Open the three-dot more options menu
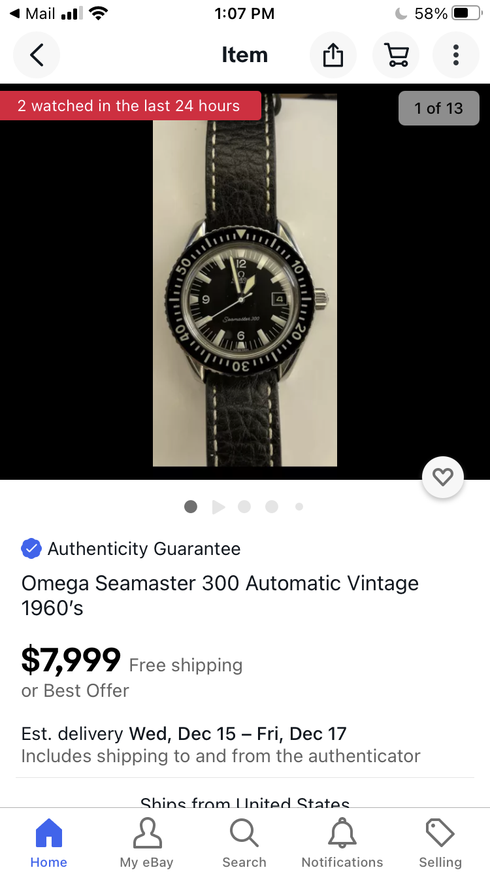Image resolution: width=490 pixels, height=872 pixels. point(456,55)
